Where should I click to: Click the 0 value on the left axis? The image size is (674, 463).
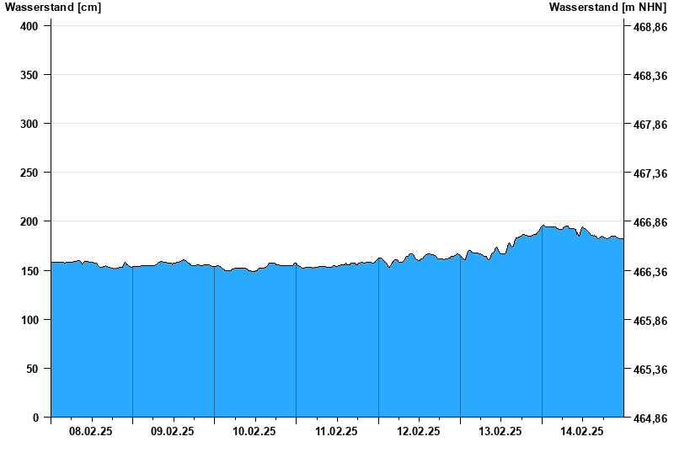click(x=36, y=418)
